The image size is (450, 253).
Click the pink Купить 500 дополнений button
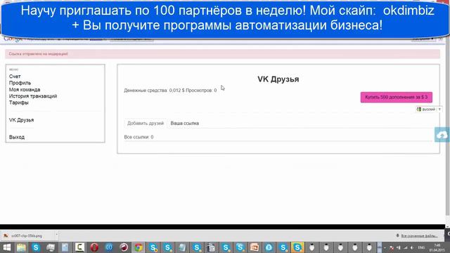397,97
